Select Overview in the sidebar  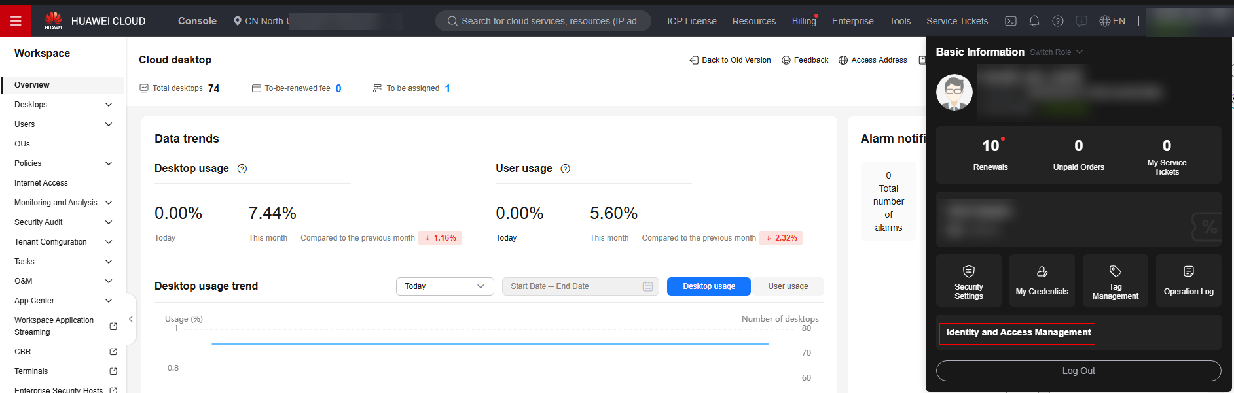[63, 85]
